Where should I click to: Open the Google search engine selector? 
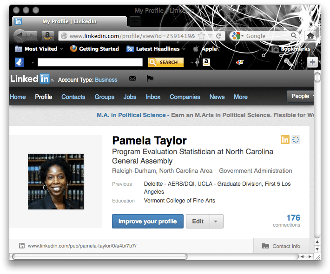237,36
